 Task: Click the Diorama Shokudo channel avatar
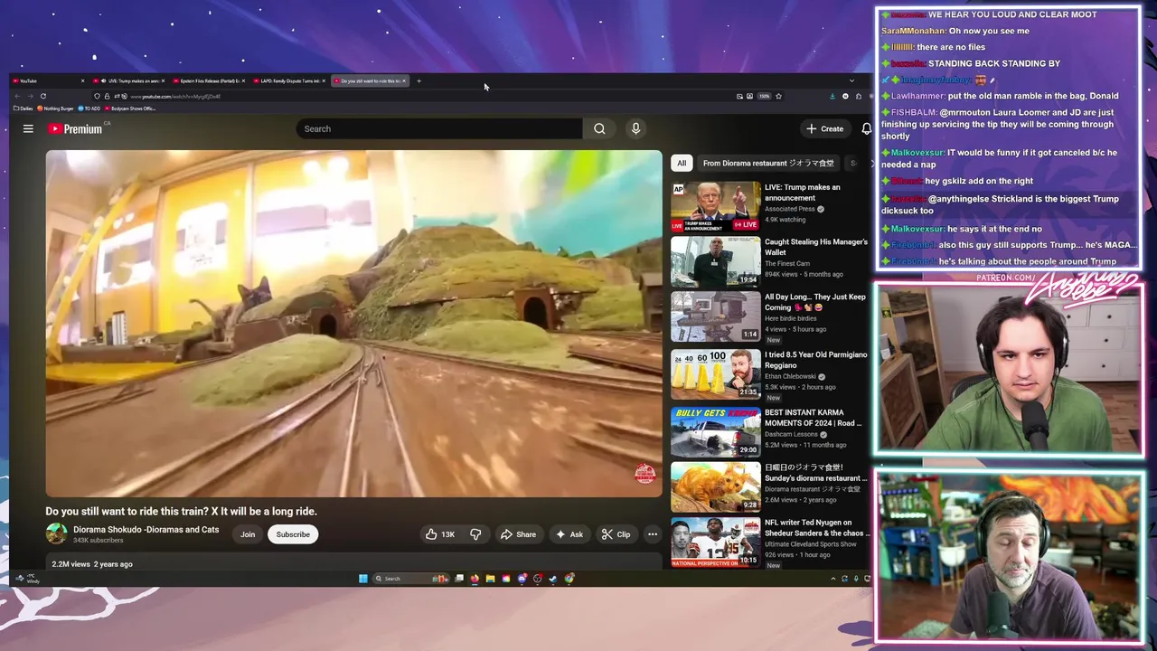(x=56, y=534)
